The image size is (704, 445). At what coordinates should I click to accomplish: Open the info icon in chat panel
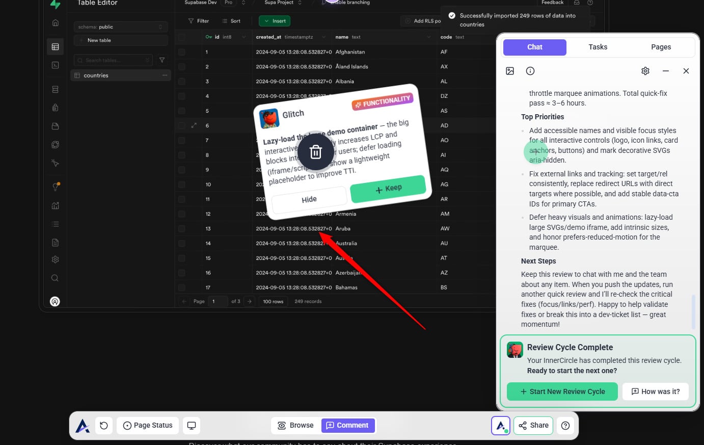click(x=530, y=71)
